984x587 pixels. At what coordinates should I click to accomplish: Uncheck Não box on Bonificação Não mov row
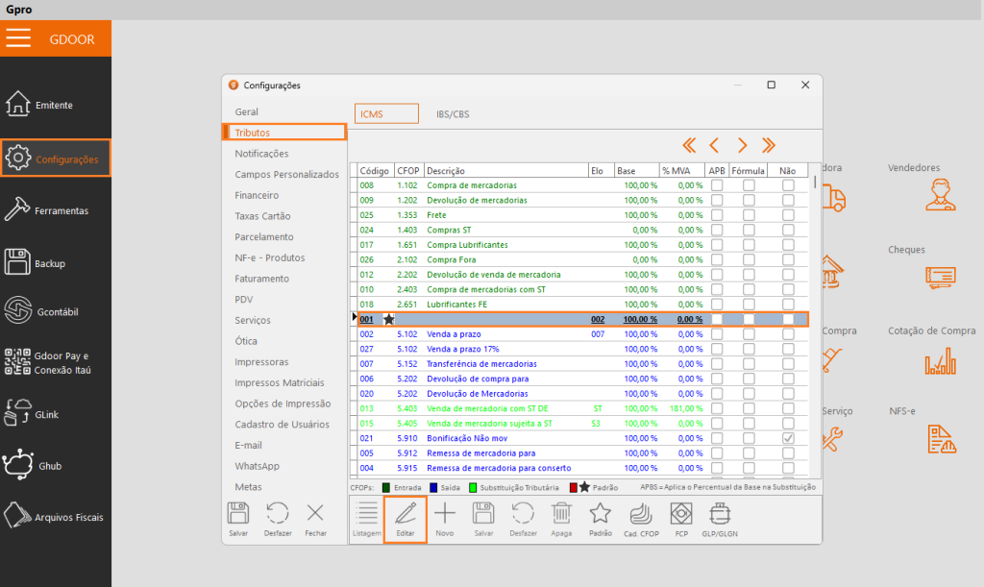click(x=788, y=438)
